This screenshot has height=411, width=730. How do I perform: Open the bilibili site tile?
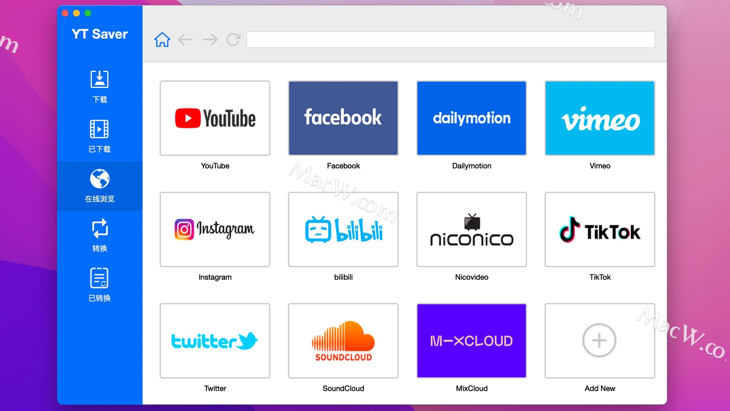tap(343, 229)
